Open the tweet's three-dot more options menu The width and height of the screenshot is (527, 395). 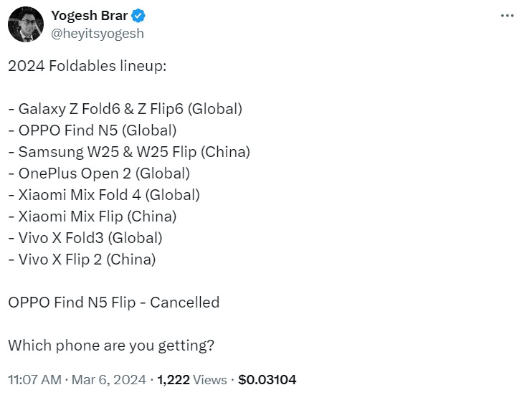(506, 16)
